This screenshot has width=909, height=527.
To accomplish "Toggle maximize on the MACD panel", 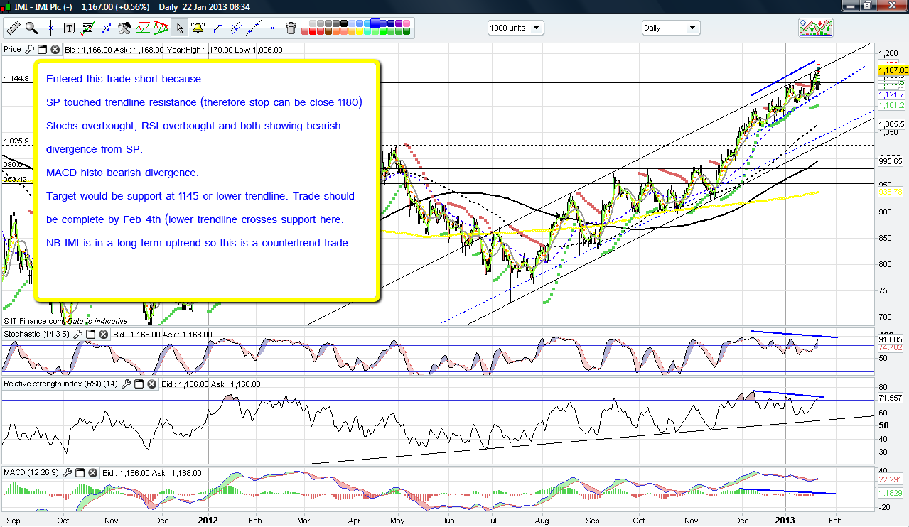I will 80,473.
